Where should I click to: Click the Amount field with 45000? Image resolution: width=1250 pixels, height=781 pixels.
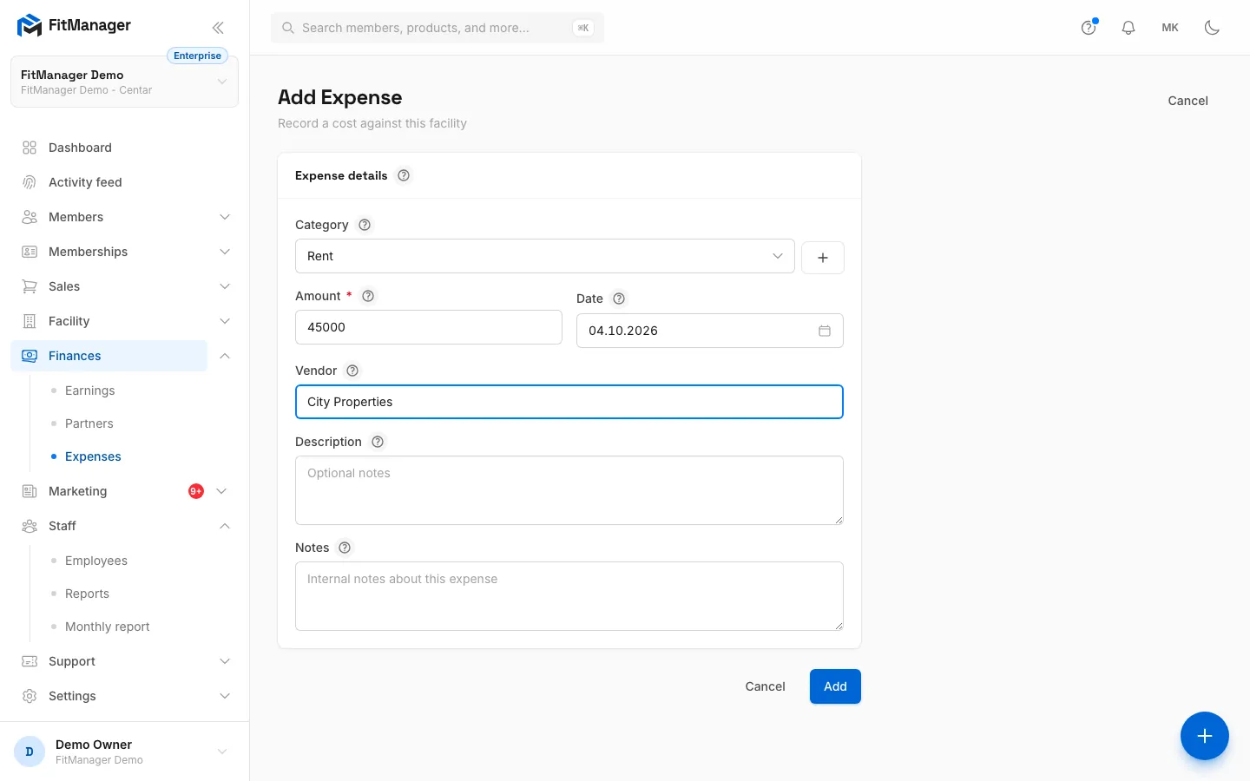pos(429,327)
